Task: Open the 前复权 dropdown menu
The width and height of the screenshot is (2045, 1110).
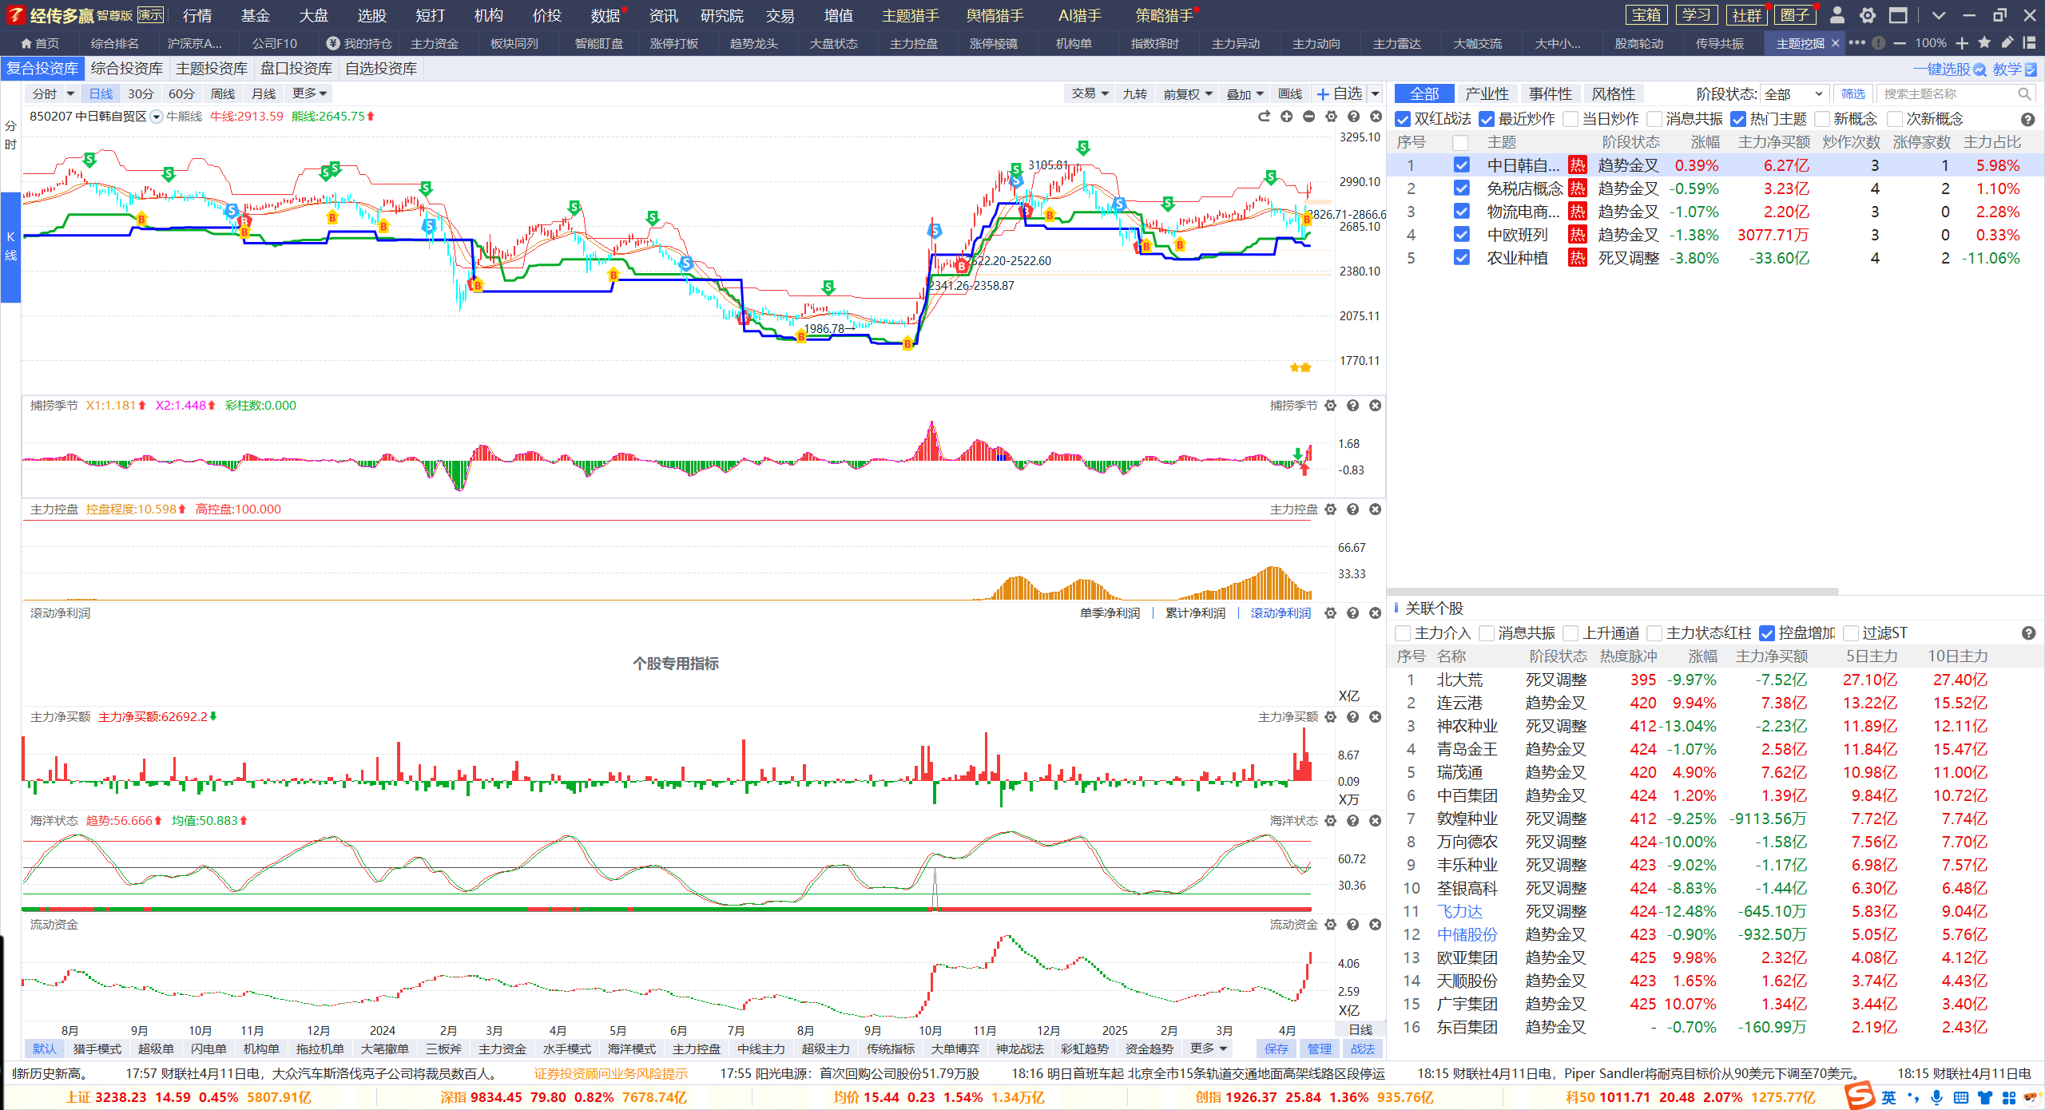Action: (1188, 94)
